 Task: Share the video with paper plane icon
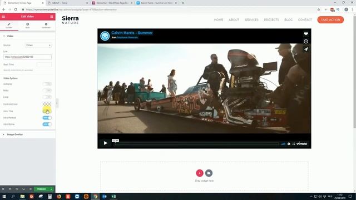[x=306, y=49]
